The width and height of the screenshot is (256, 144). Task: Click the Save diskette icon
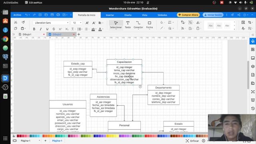[52, 15]
